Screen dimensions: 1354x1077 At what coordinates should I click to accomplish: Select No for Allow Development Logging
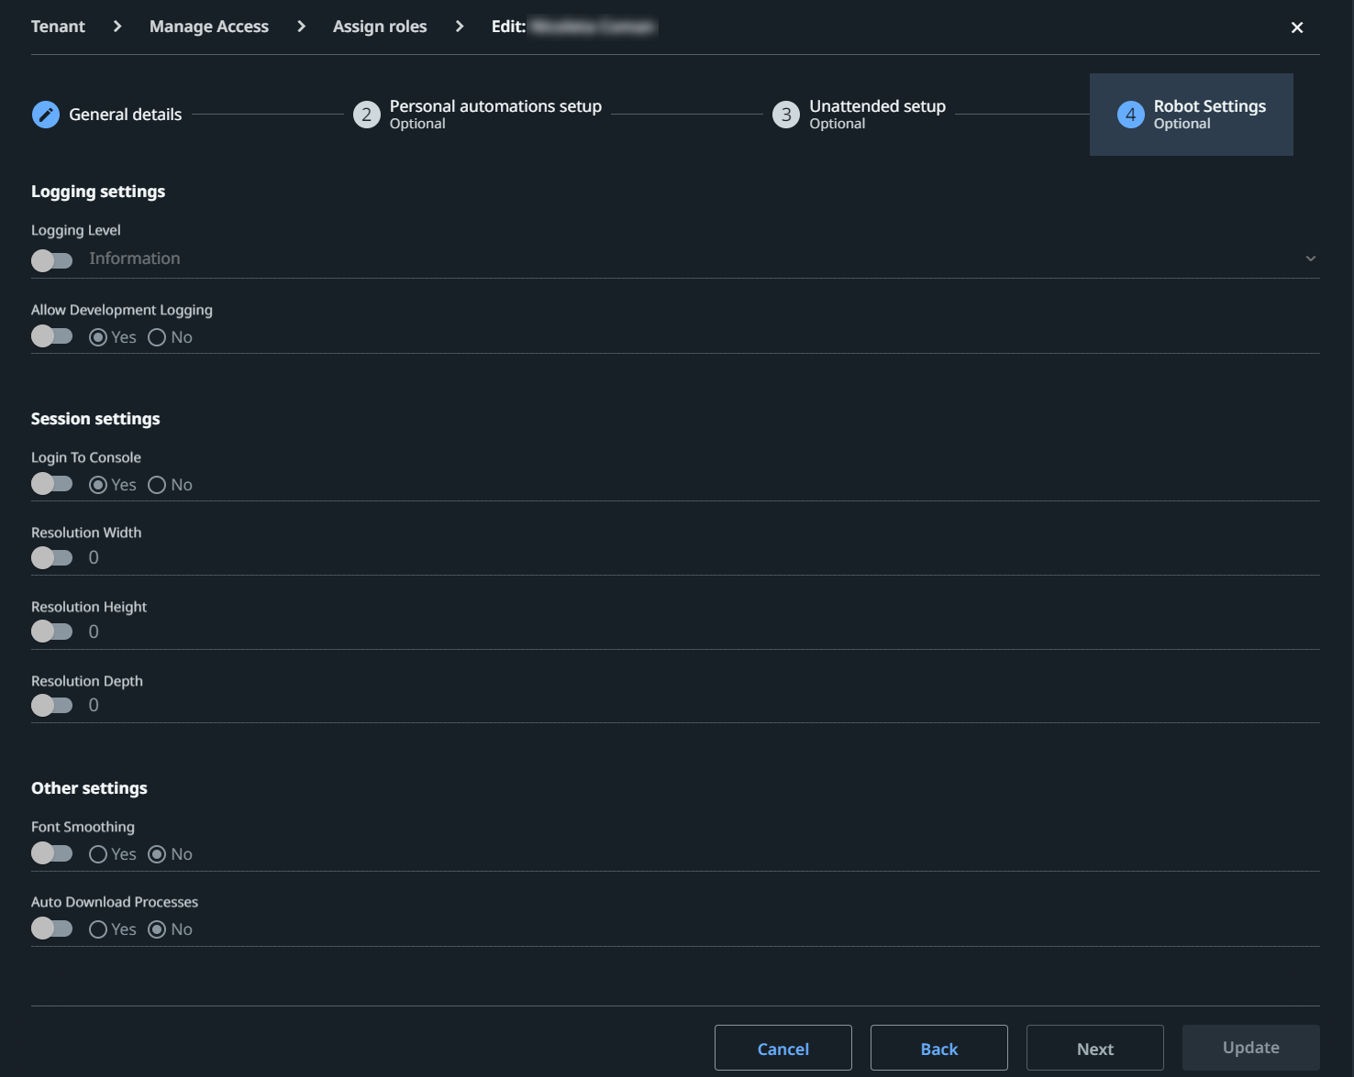pos(156,336)
